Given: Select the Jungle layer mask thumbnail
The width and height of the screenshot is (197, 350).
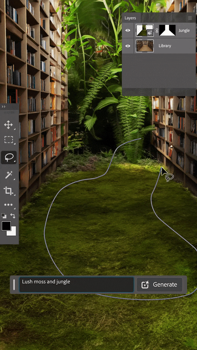Looking at the screenshot, I should tap(167, 31).
